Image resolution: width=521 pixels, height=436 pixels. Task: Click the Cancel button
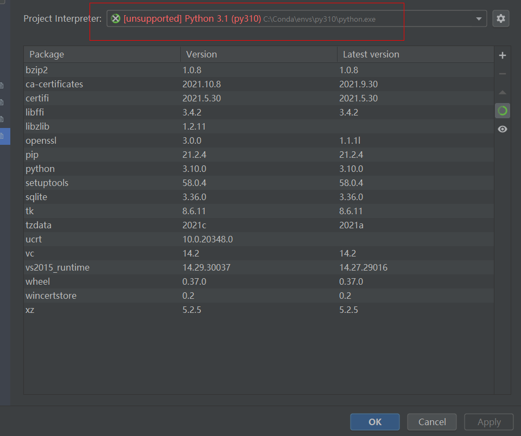pos(432,422)
